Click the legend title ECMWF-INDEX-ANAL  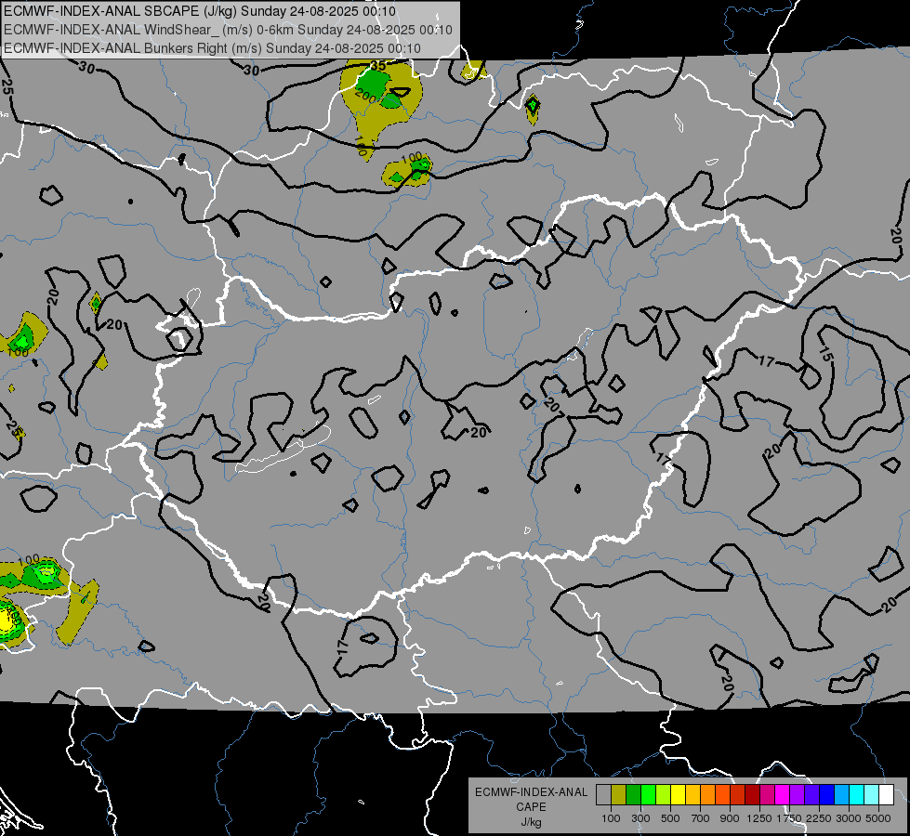531,792
